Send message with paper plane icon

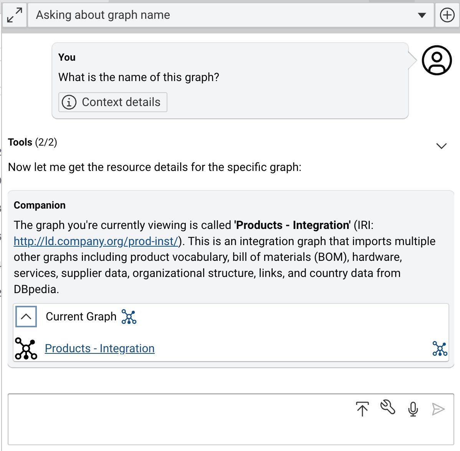pyautogui.click(x=438, y=409)
